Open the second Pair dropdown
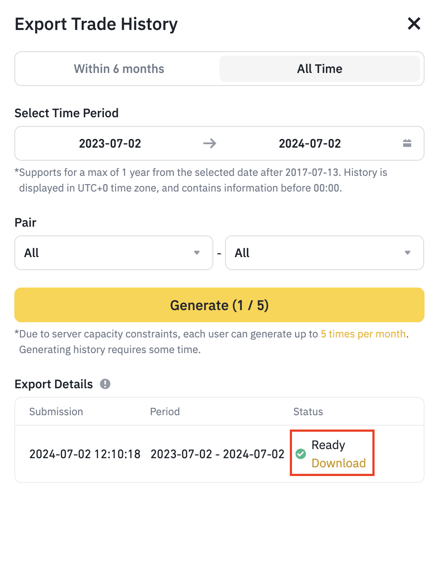The height and width of the screenshot is (562, 438). pyautogui.click(x=324, y=253)
